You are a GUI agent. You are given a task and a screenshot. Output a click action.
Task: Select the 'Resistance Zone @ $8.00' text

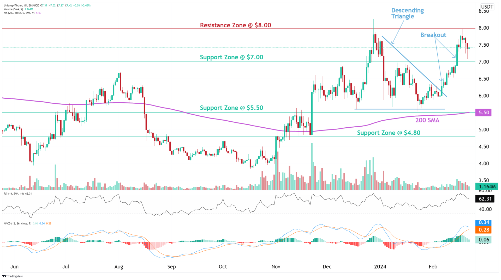pos(236,25)
